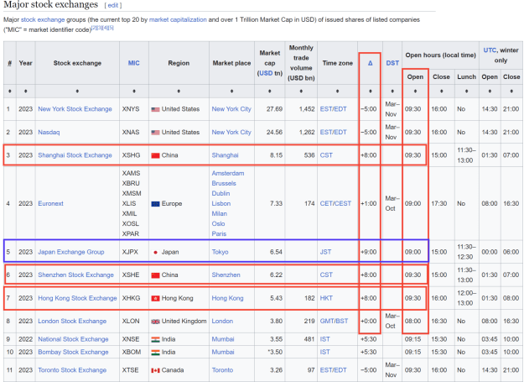Open the CET/CEST time zone link
This screenshot has height=382, width=524.
tap(335, 203)
